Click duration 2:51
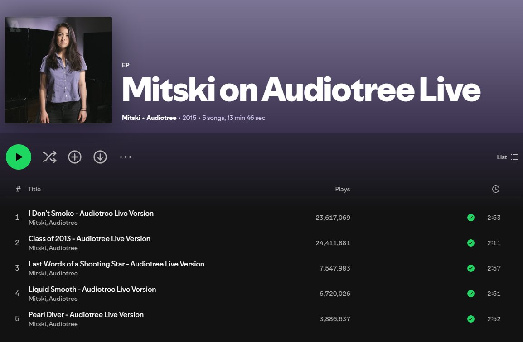This screenshot has height=342, width=523. (x=494, y=294)
